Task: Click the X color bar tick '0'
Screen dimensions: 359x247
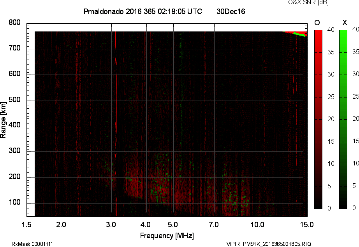Action: click(x=354, y=208)
